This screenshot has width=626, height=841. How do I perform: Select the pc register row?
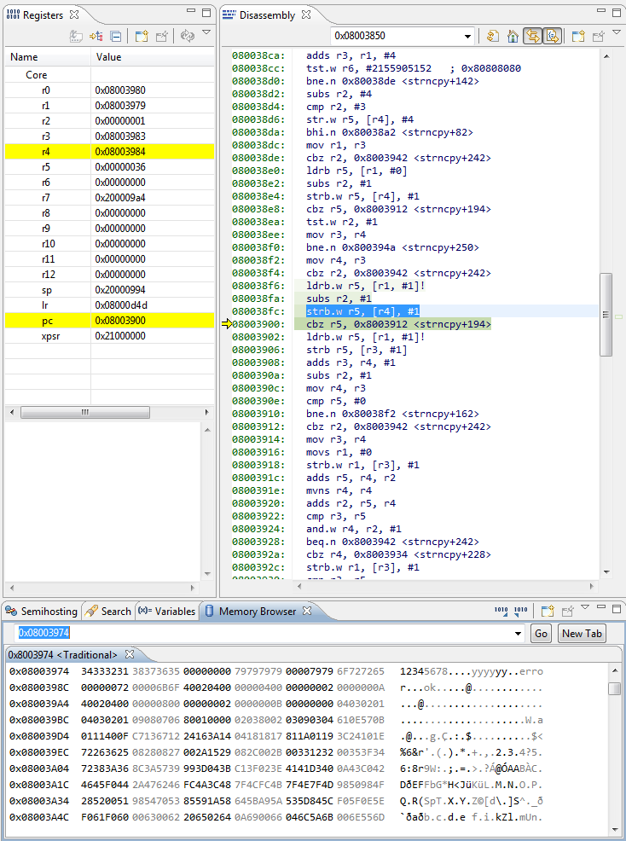pyautogui.click(x=109, y=321)
